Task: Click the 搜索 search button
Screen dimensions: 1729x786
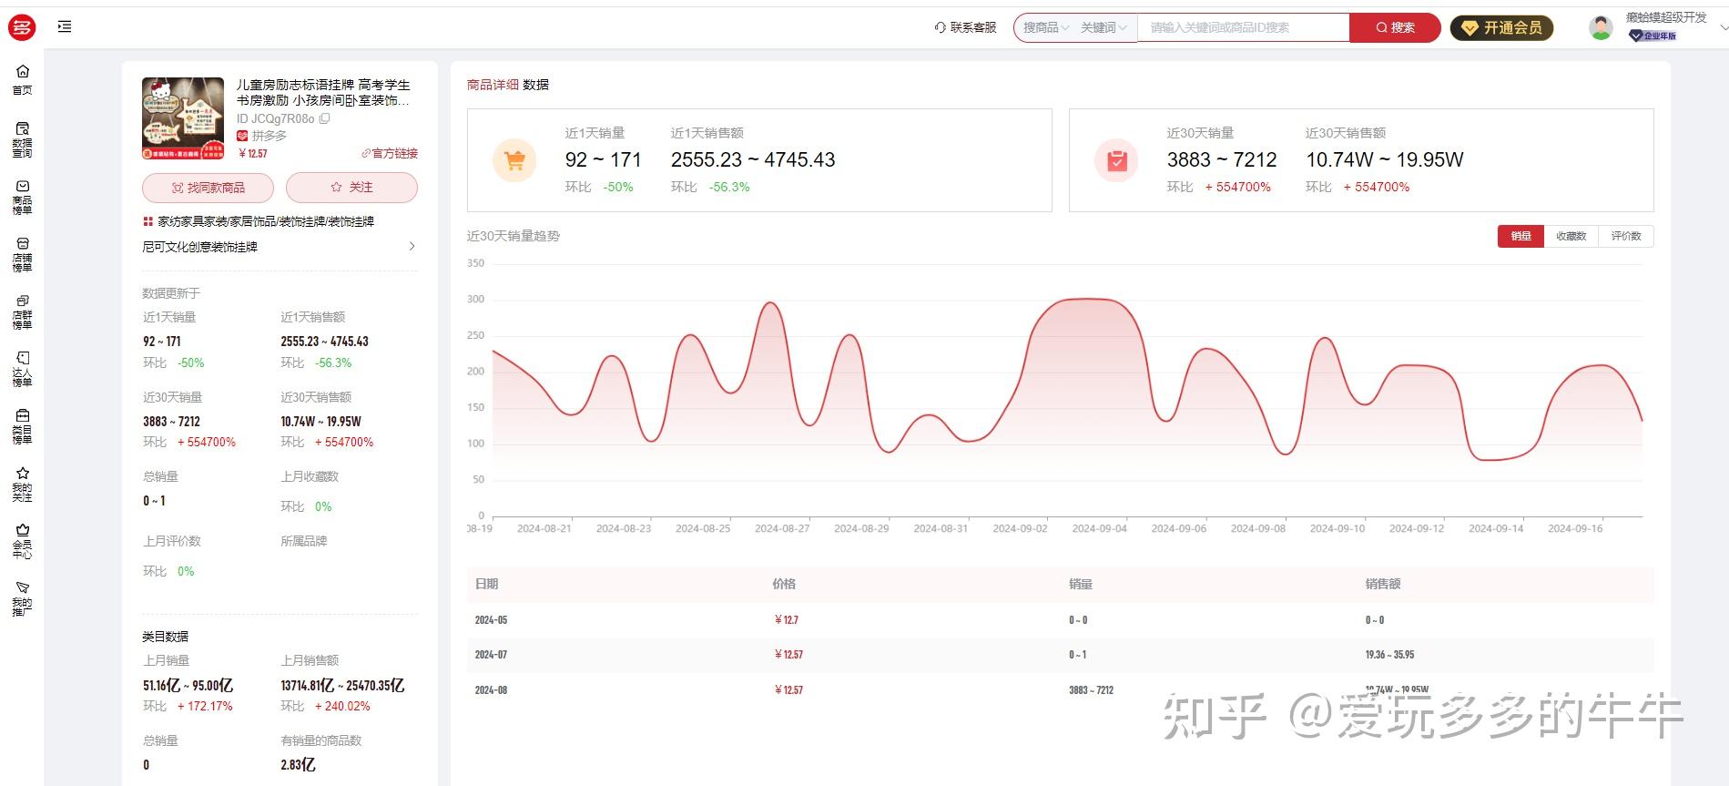Action: [x=1395, y=27]
